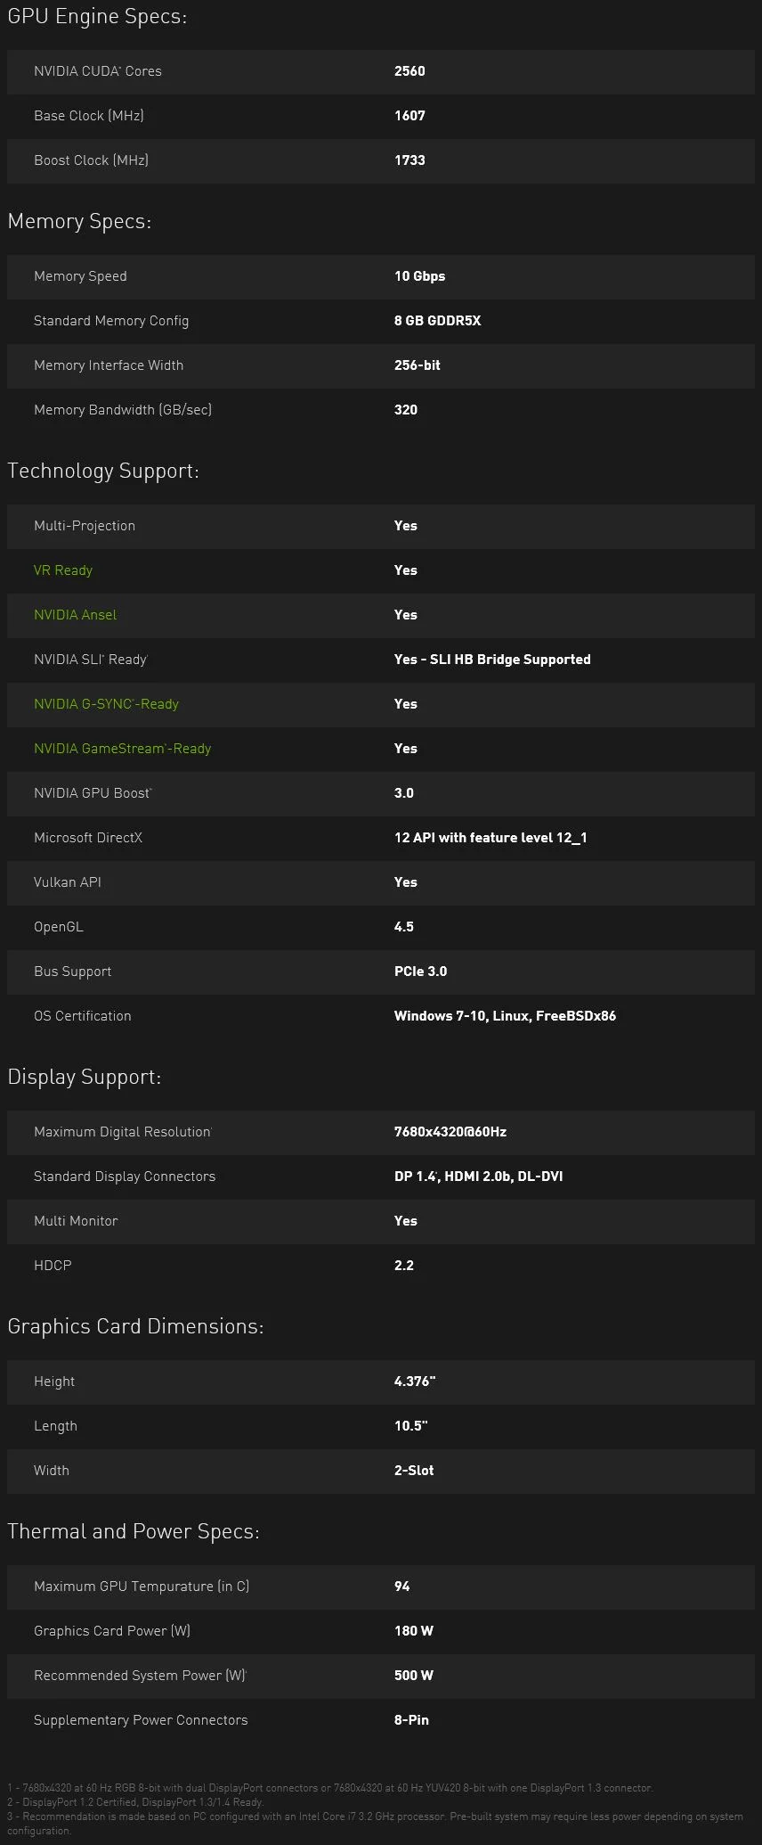Image resolution: width=762 pixels, height=1845 pixels.
Task: Select the Graphics Card Power 180 W value
Action: tap(414, 1631)
